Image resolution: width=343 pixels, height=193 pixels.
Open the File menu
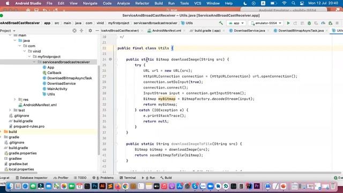(x=49, y=3)
